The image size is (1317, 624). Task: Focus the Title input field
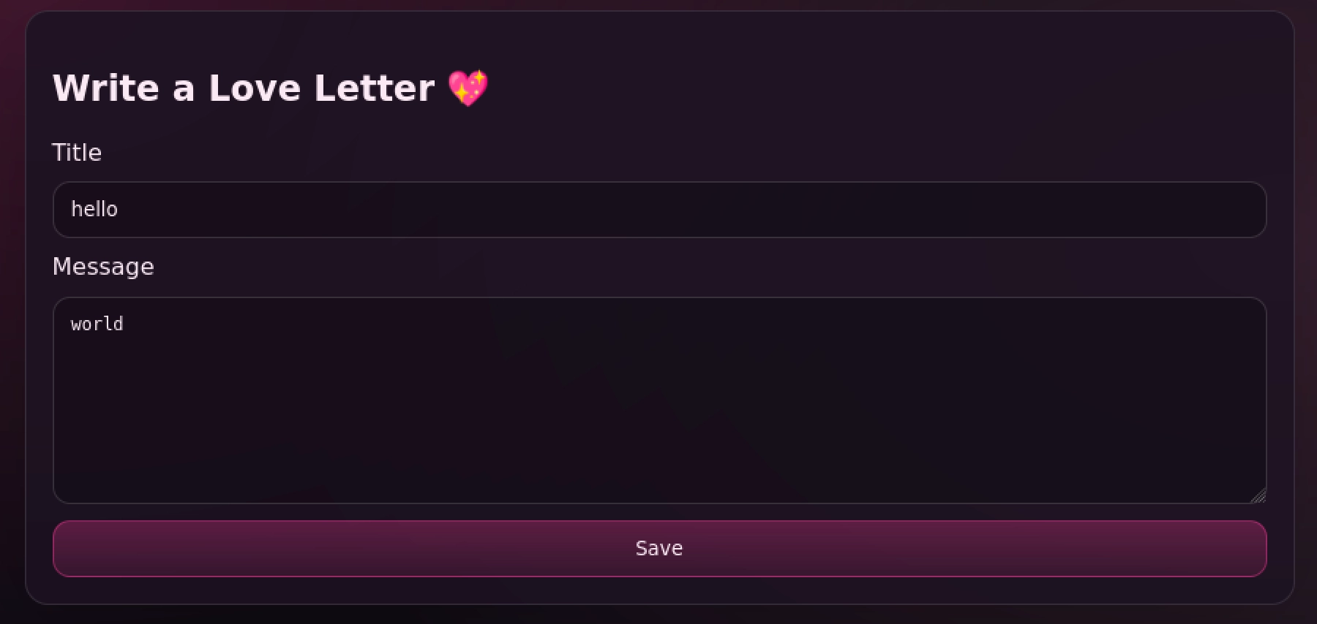coord(658,210)
